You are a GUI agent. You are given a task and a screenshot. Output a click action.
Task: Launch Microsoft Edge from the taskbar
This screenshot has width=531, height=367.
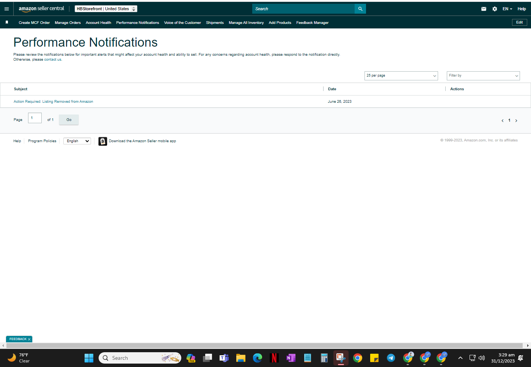pyautogui.click(x=258, y=358)
